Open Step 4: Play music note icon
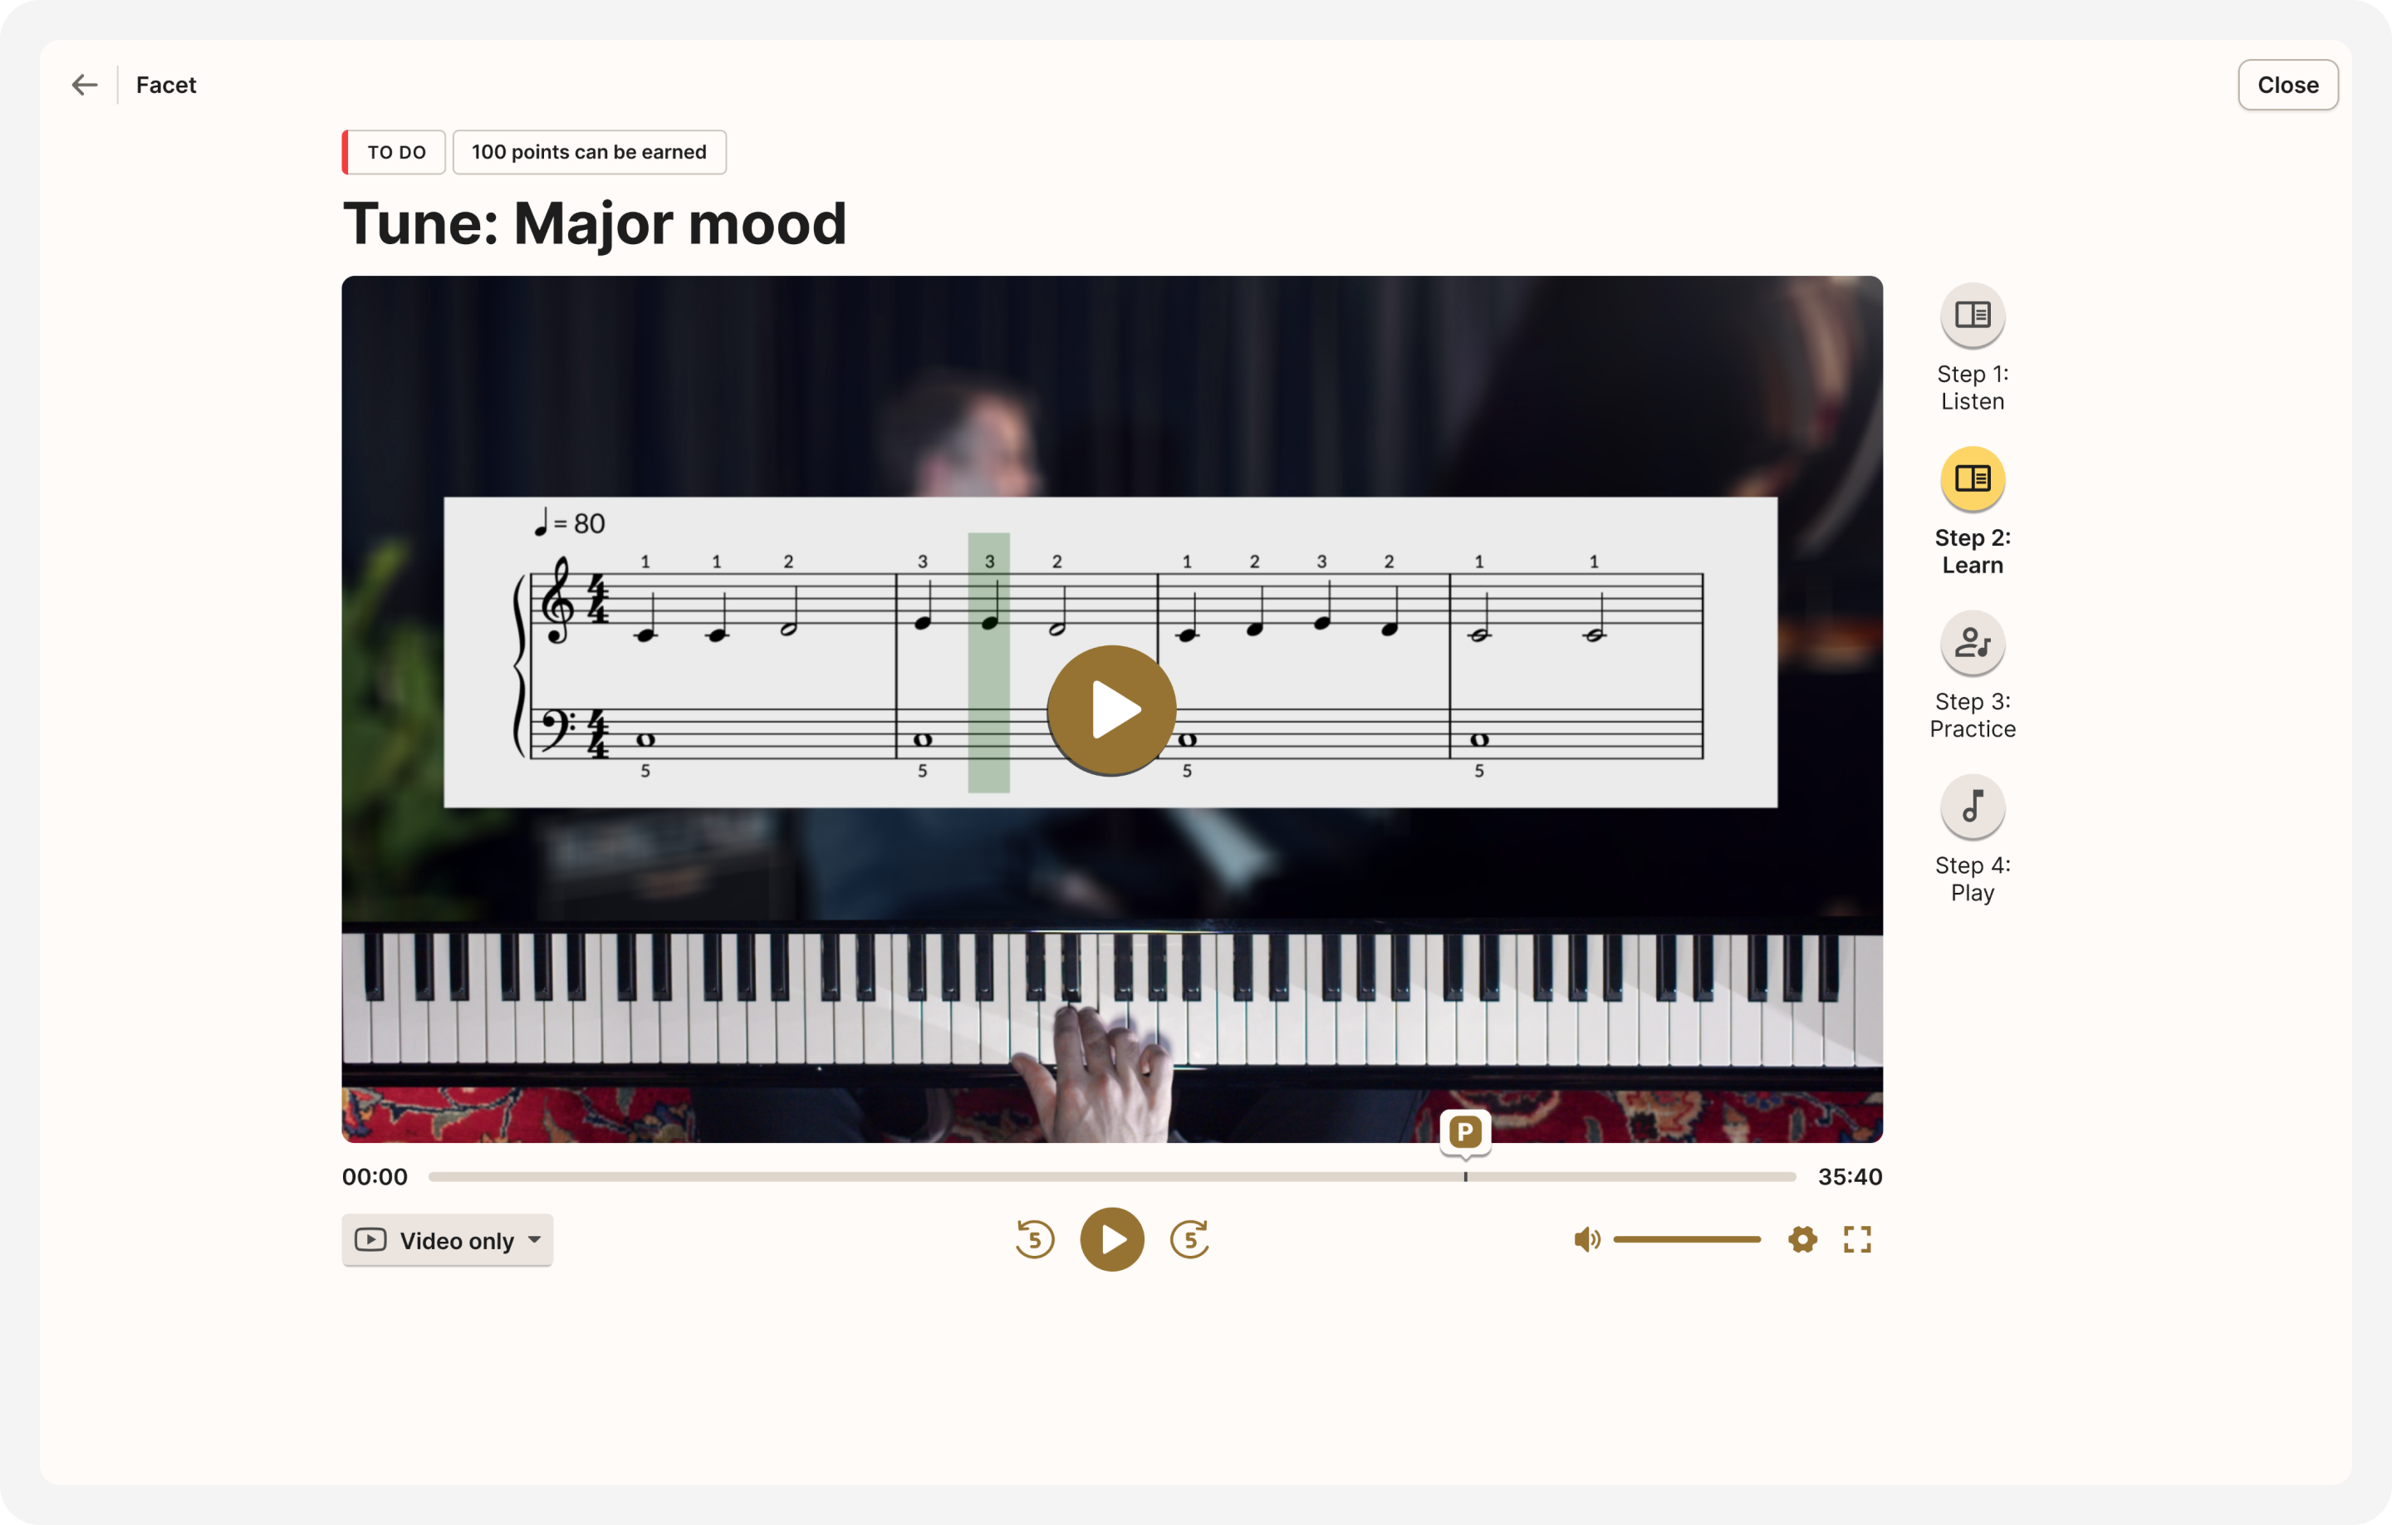Screen dimensions: 2392x1525 (x=1972, y=807)
